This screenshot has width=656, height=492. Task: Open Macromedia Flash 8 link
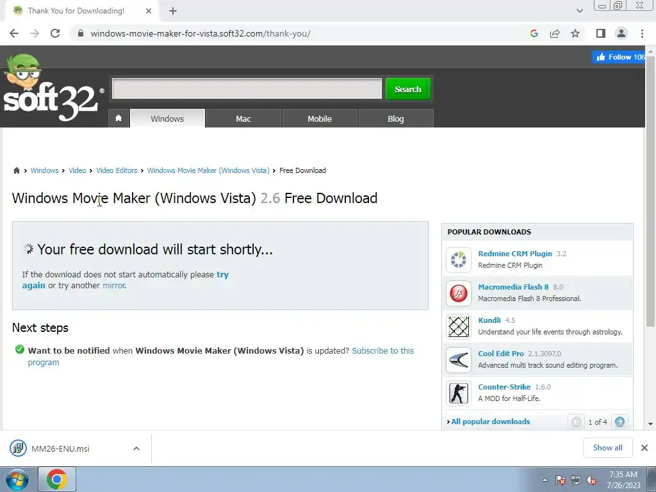pyautogui.click(x=513, y=287)
